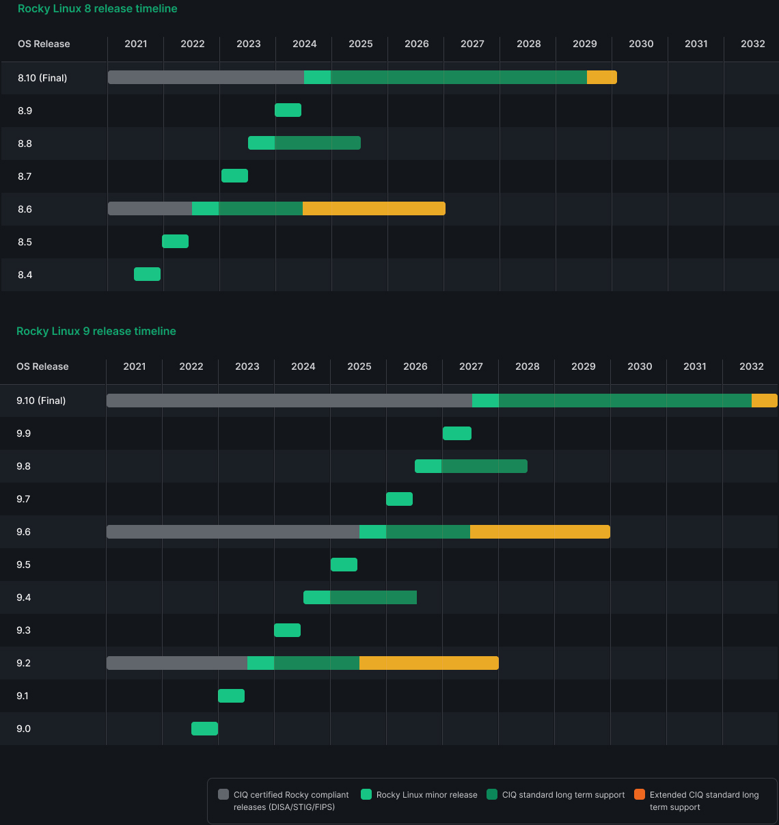Click the yellow extended segment of 9.10 bar

point(765,401)
